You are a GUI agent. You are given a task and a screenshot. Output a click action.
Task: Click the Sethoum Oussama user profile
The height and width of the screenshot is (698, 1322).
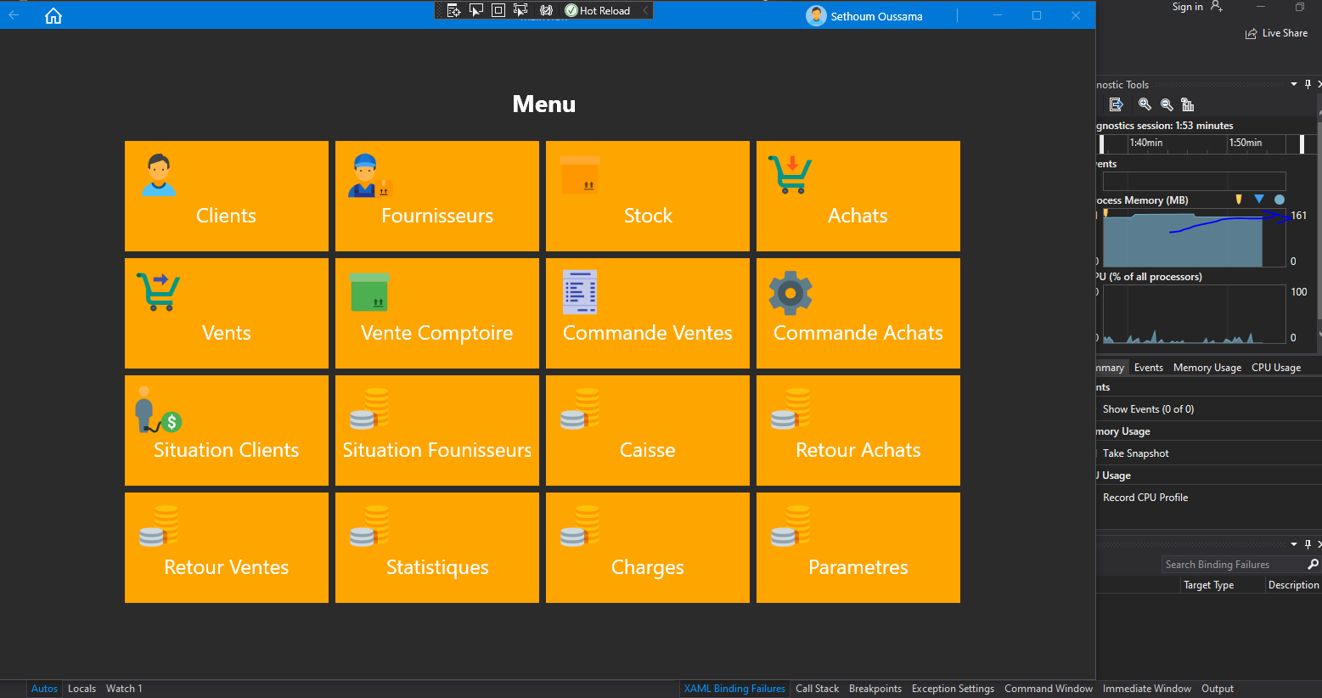click(864, 16)
